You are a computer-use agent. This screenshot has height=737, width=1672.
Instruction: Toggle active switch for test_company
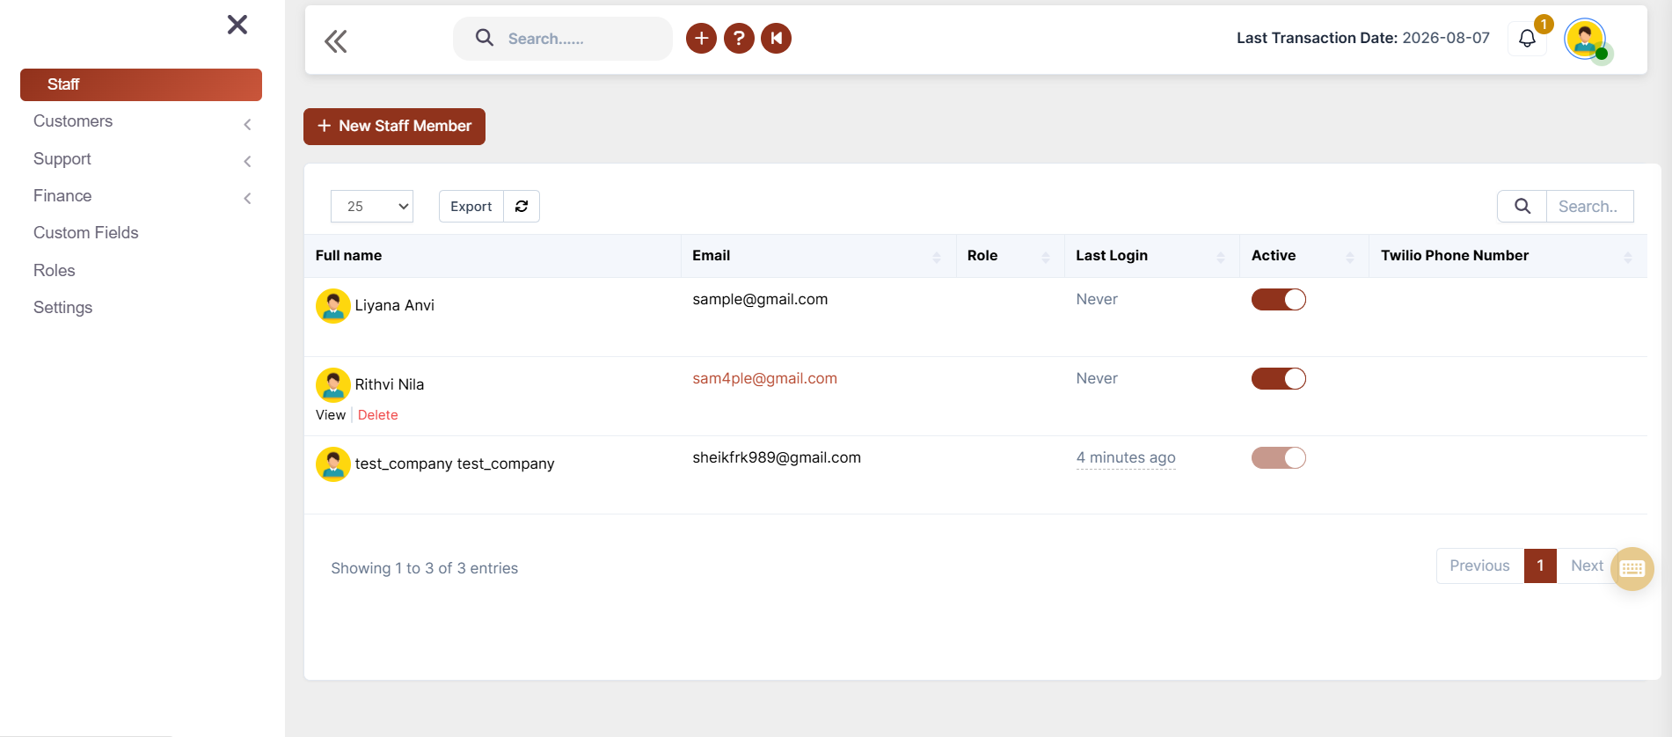pyautogui.click(x=1279, y=458)
